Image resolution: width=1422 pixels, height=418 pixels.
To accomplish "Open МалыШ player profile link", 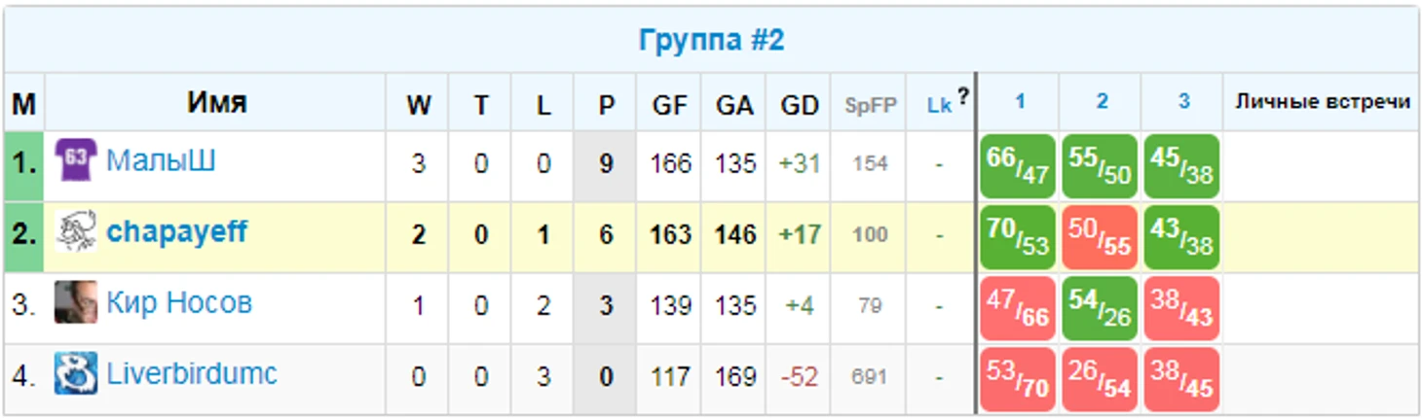I will pos(161,160).
